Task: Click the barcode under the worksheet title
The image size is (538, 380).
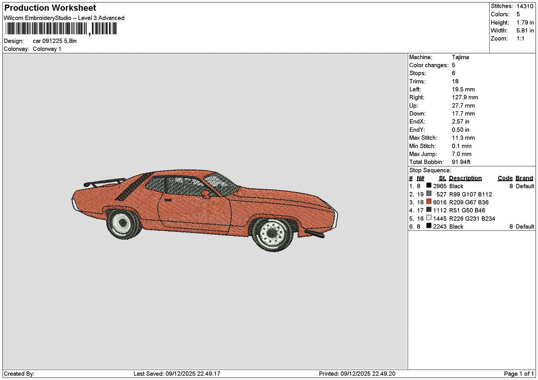Action: [x=61, y=29]
